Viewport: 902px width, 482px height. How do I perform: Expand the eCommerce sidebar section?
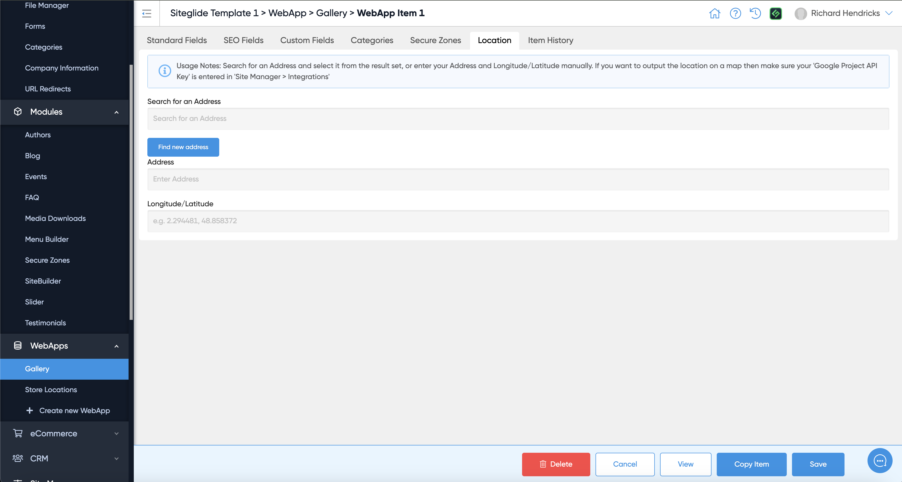[116, 434]
